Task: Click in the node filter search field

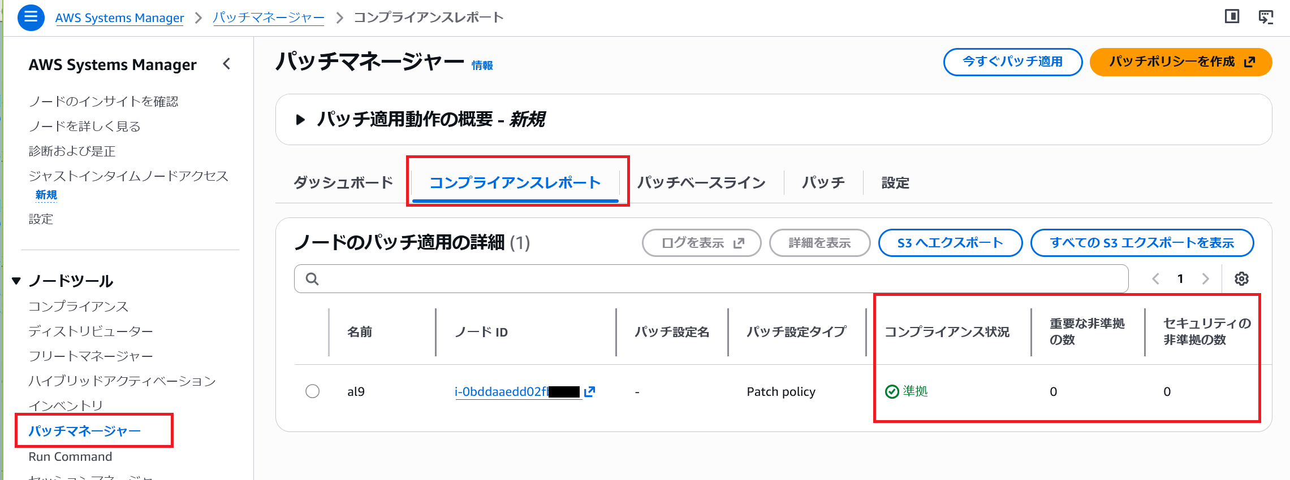Action: (x=718, y=278)
